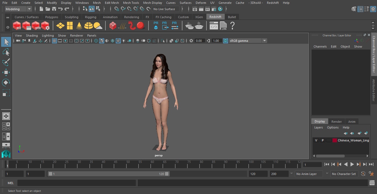Click the Open Scene folder icon
This screenshot has height=194, width=377.
[x=48, y=9]
